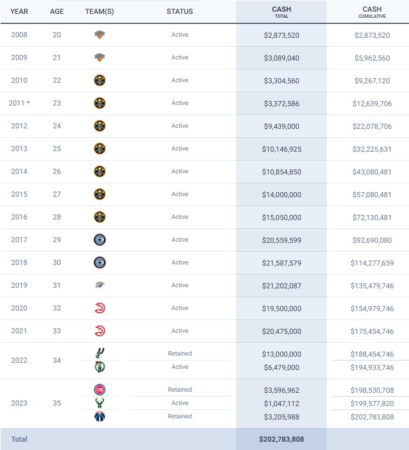Click the Knicks logo in the 2009 row
Viewport: 409px width, 450px height.
(x=100, y=58)
